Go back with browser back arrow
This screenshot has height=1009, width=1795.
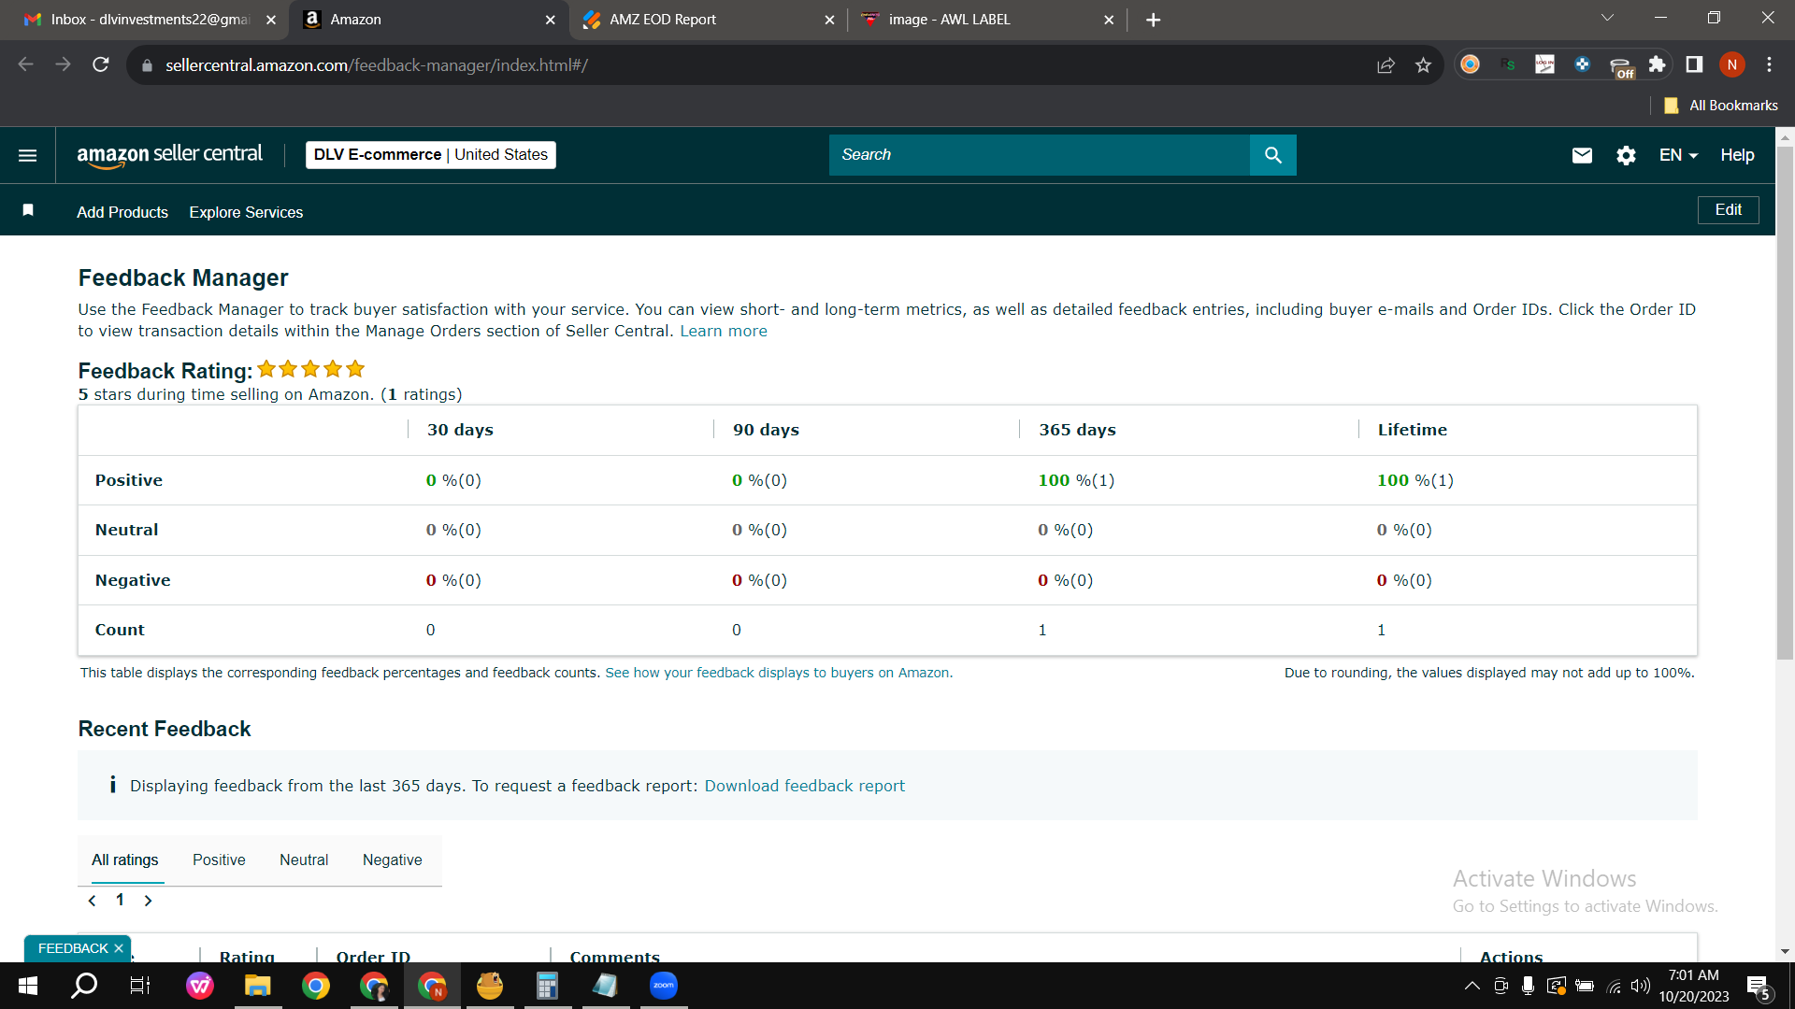tap(26, 64)
